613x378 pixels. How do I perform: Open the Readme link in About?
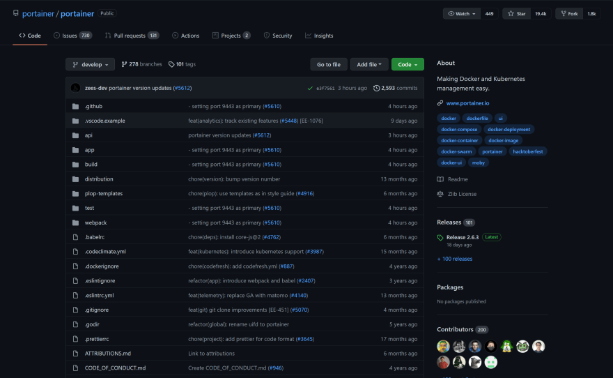click(x=458, y=179)
